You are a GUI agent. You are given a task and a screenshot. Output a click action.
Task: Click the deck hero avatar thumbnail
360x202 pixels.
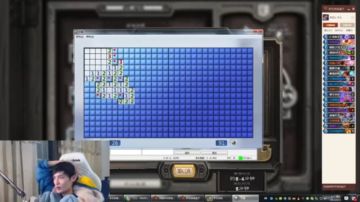(x=325, y=18)
